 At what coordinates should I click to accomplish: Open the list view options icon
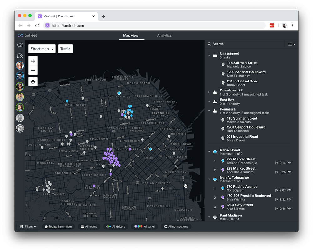coord(291,44)
